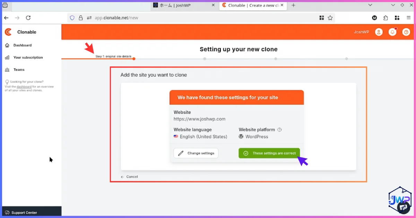Click the padlock site security icon

81,18
